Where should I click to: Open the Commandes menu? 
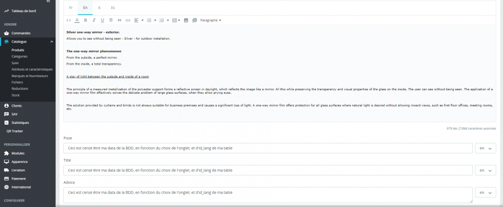(x=21, y=33)
